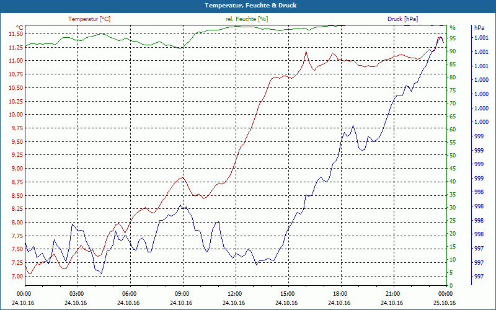The height and width of the screenshot is (310, 496).
Task: Click the chart title "Temperatur, Feuchte & Druck"
Action: point(250,6)
